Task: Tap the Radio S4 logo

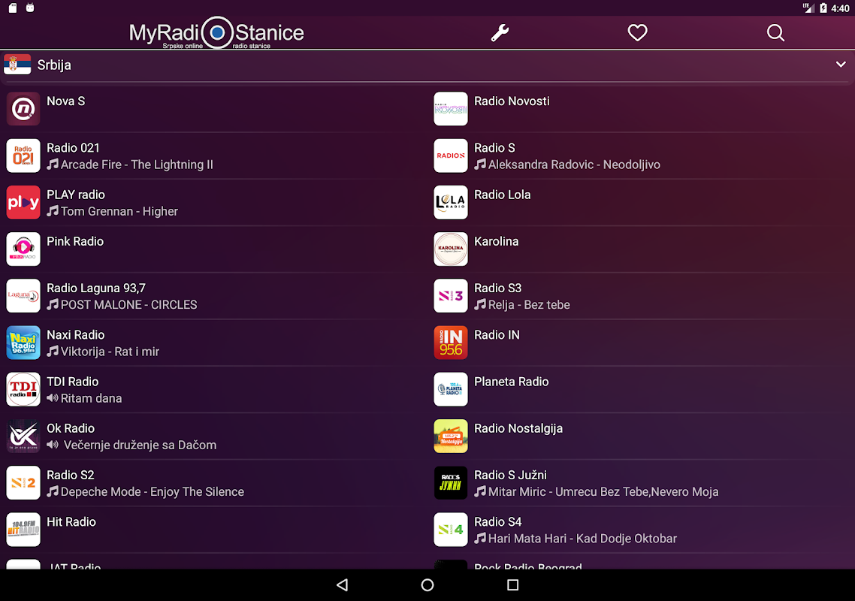Action: 451,530
